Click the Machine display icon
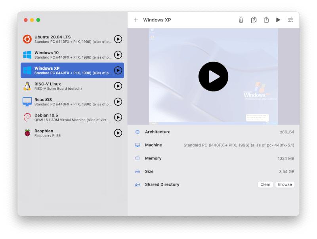Image resolution: width=317 pixels, height=239 pixels. pos(137,145)
